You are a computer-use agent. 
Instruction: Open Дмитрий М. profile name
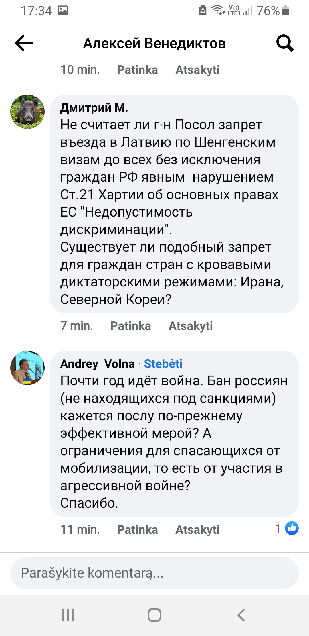94,108
